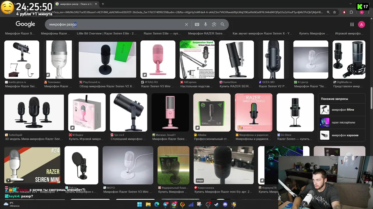Screen dimensions: 373x209
Task: Open 'Razer Seiren — купить' DJ-Store caption
Action: pos(295,139)
